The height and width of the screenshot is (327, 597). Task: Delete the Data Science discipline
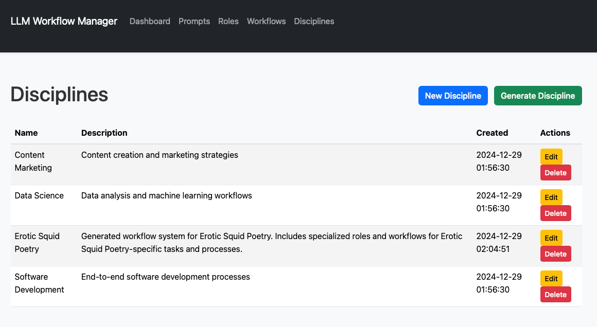tap(556, 213)
